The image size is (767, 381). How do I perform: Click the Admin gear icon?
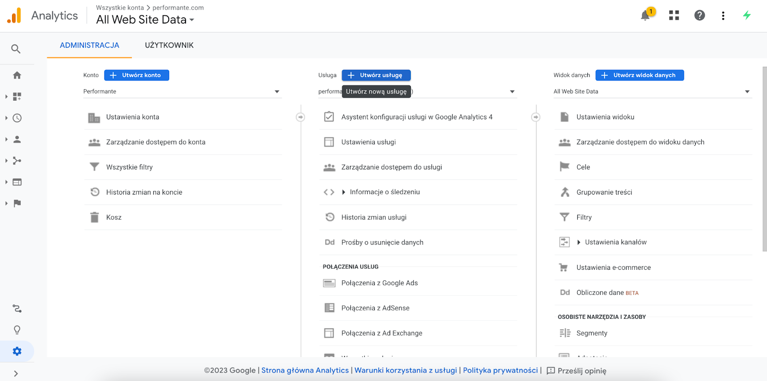17,351
